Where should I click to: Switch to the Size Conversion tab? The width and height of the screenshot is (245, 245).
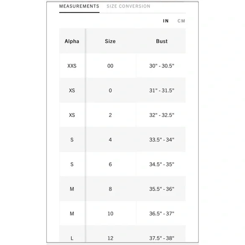[128, 6]
